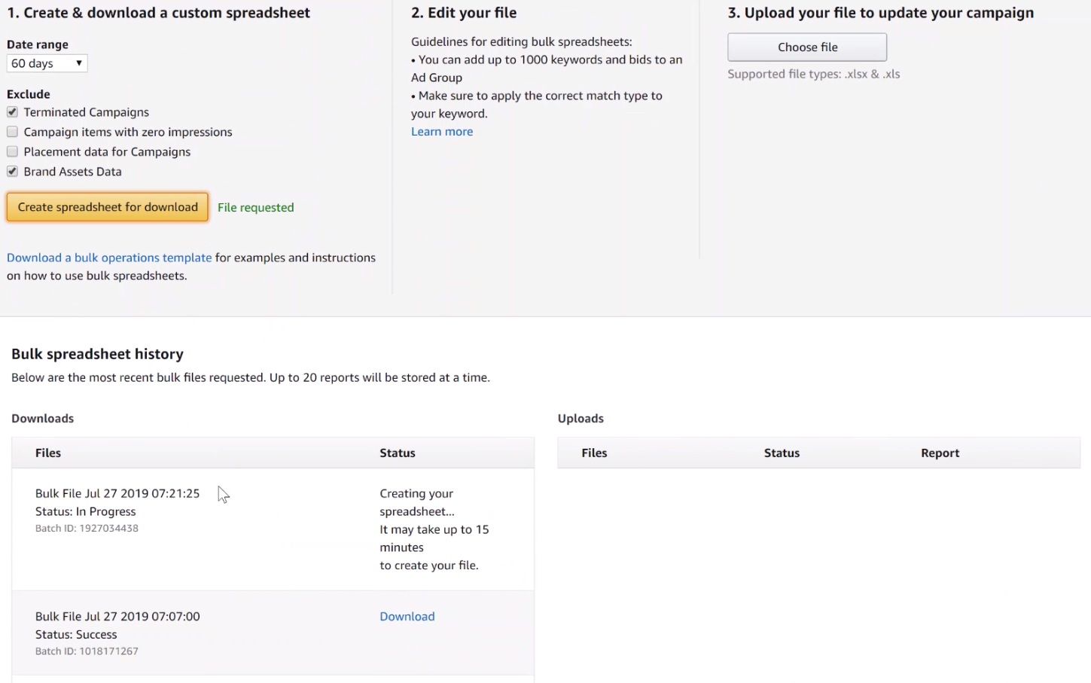Click Create spreadsheet for download button

pyautogui.click(x=108, y=207)
